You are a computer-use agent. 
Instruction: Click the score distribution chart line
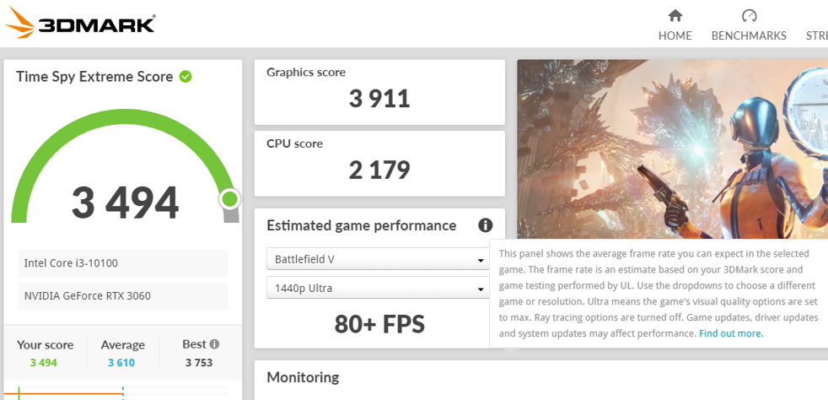63,393
